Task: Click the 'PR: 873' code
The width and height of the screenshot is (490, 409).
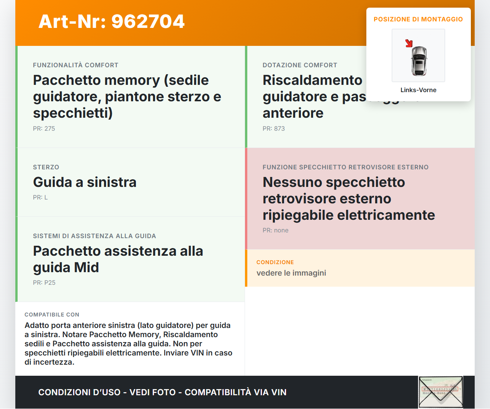Action: [x=274, y=128]
